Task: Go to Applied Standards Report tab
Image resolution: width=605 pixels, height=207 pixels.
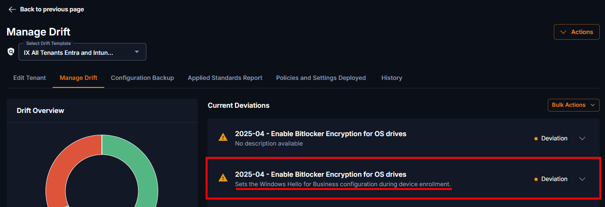Action: pyautogui.click(x=225, y=78)
